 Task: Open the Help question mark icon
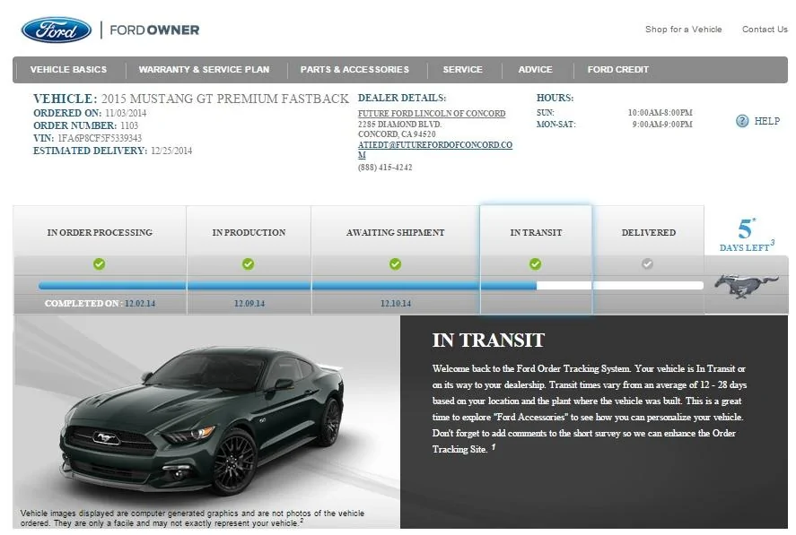point(741,121)
